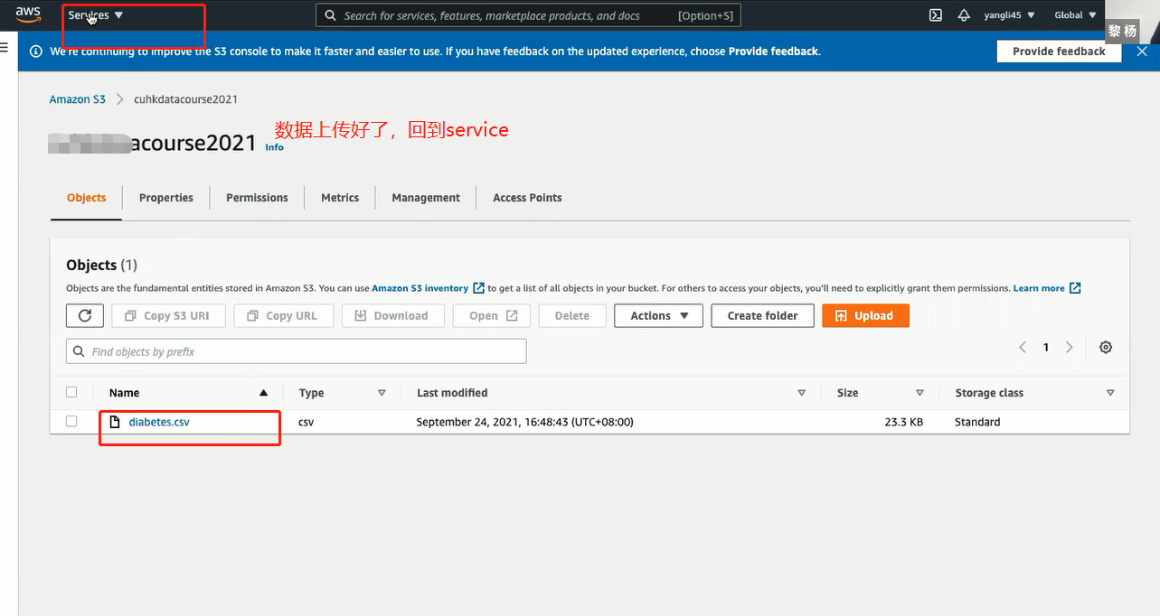Select the diabetes.csv row checkbox
The width and height of the screenshot is (1160, 616).
tap(71, 420)
